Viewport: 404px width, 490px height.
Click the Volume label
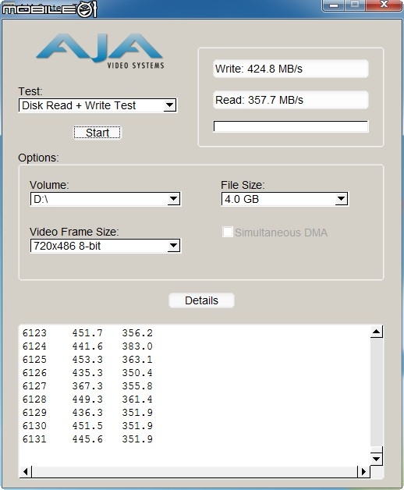click(49, 185)
